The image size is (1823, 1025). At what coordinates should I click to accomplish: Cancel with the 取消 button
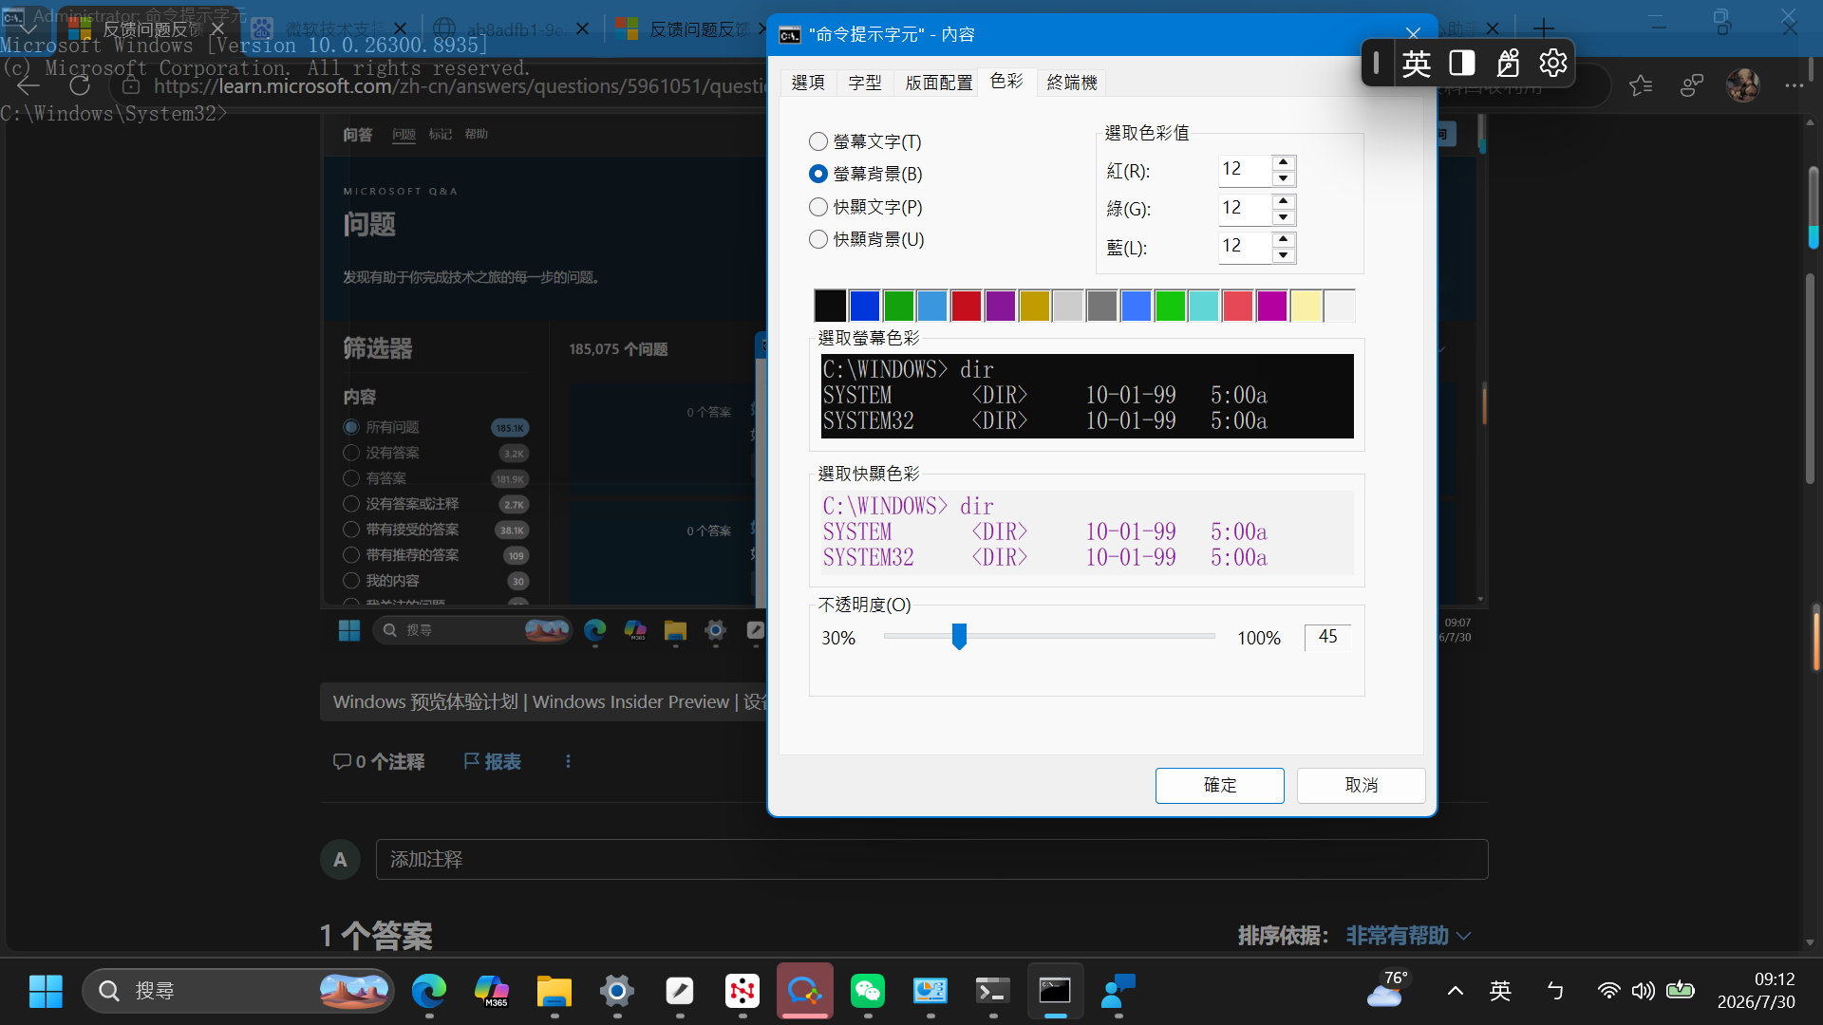[x=1361, y=785]
